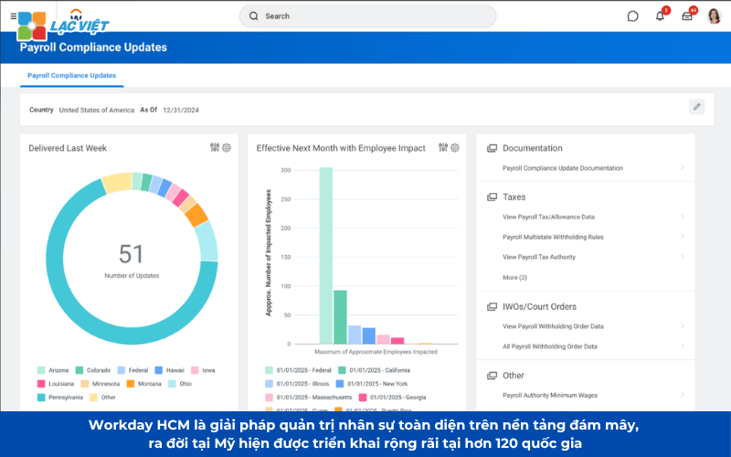Expand the More (2) taxes link

(514, 277)
